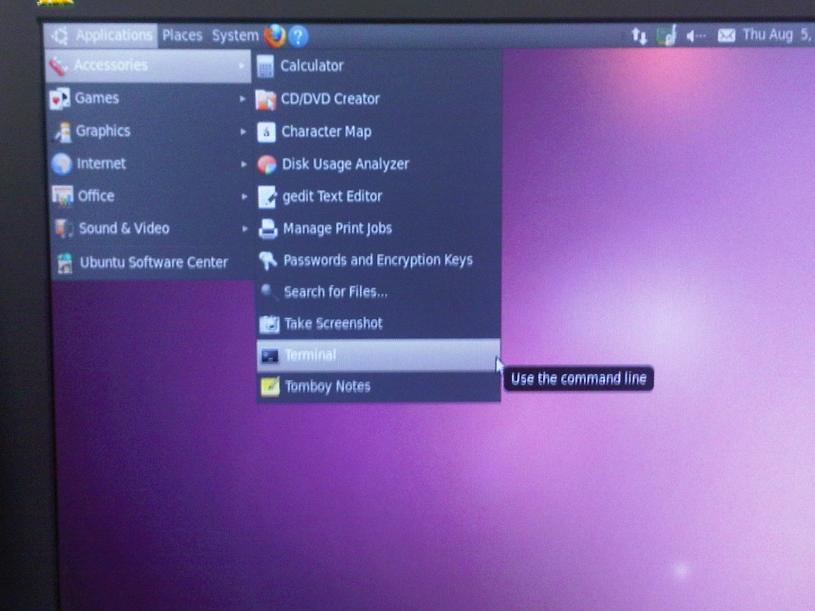The width and height of the screenshot is (815, 611).
Task: Click the Sound & Video icon
Action: point(64,229)
